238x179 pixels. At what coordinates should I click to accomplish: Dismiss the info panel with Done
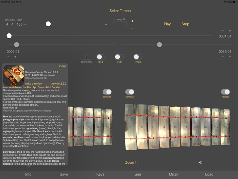point(63,66)
